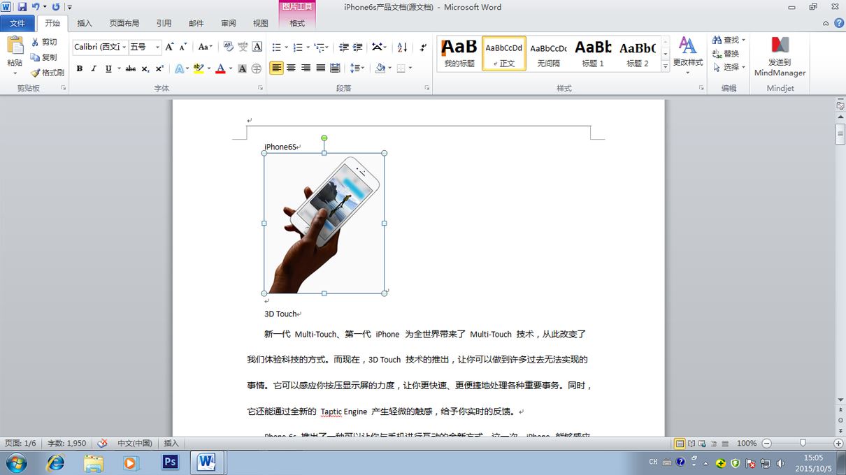Open the bullet list dropdown arrow
Image resolution: width=846 pixels, height=475 pixels.
click(x=286, y=47)
